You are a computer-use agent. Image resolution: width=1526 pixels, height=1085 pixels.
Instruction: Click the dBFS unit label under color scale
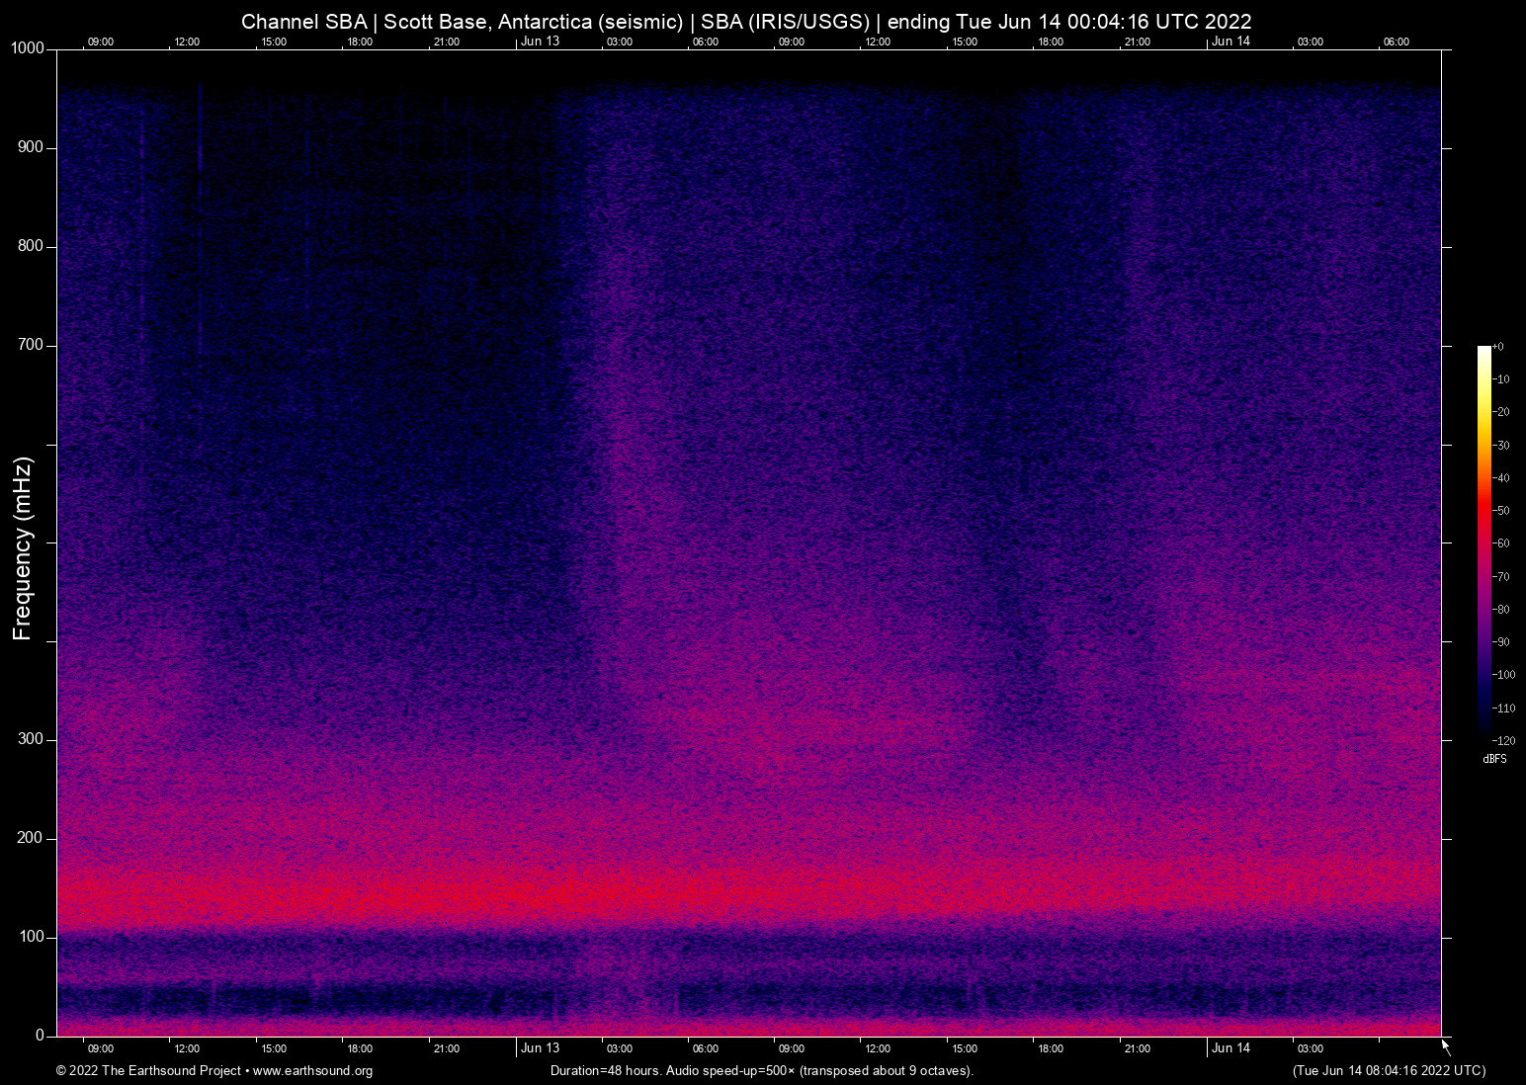1494,759
